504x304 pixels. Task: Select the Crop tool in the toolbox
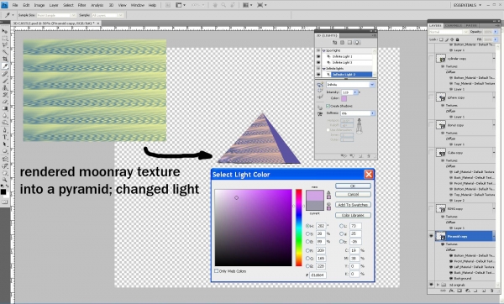5,59
